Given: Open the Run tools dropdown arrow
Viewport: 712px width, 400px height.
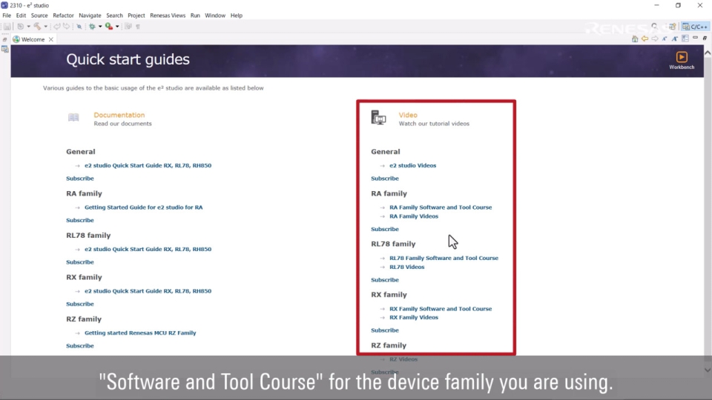Looking at the screenshot, I should pyautogui.click(x=117, y=27).
